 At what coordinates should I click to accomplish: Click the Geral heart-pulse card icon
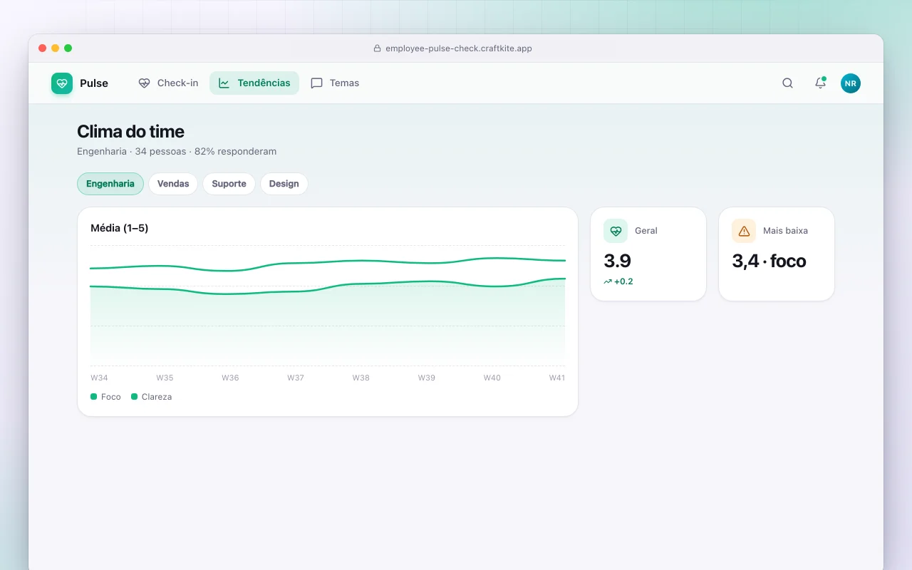click(x=616, y=231)
